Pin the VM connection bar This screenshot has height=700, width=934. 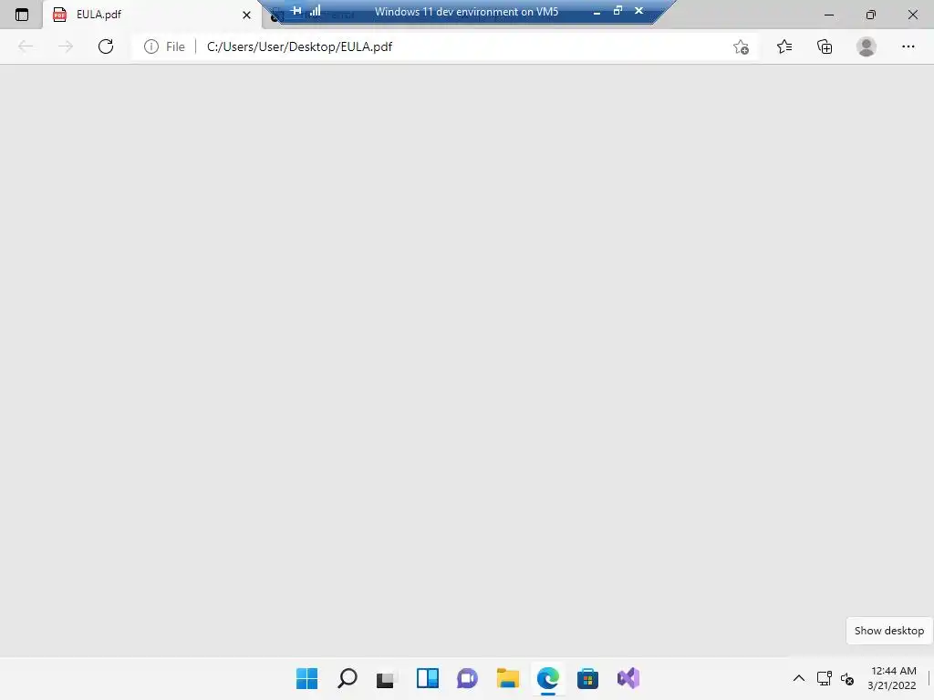pyautogui.click(x=296, y=11)
